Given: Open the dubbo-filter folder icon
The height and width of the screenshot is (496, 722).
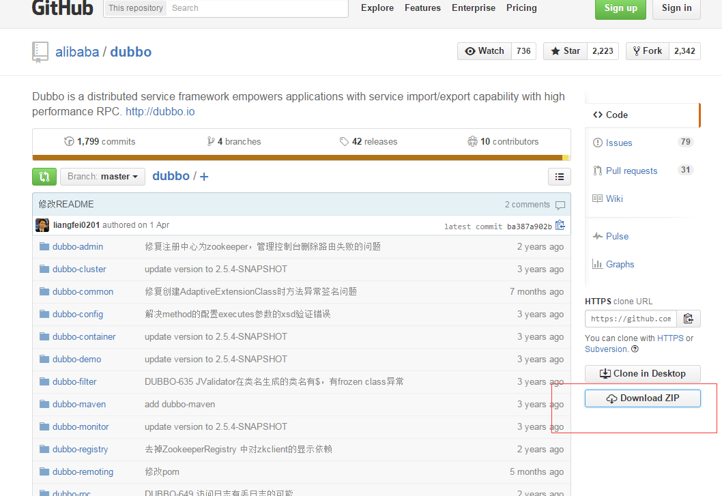Looking at the screenshot, I should 44,382.
